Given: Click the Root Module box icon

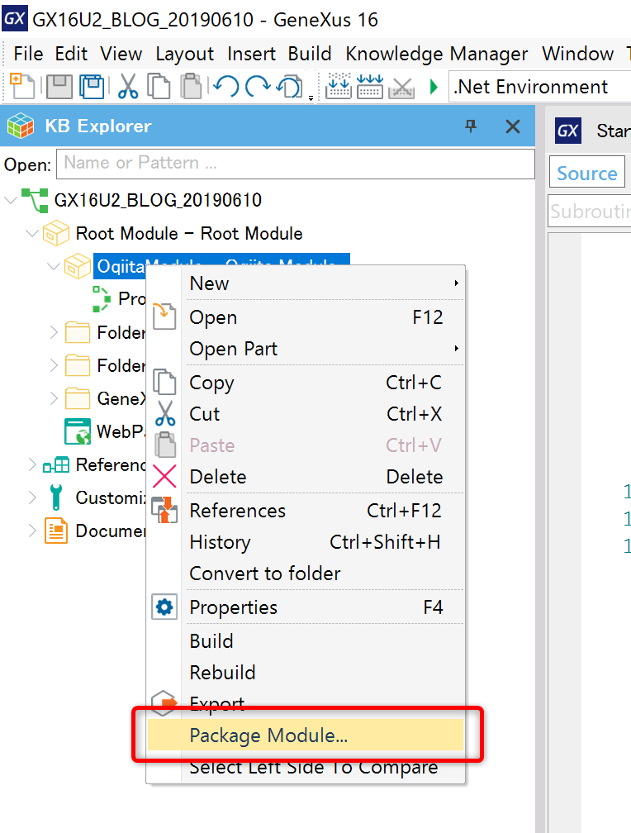Looking at the screenshot, I should click(56, 233).
